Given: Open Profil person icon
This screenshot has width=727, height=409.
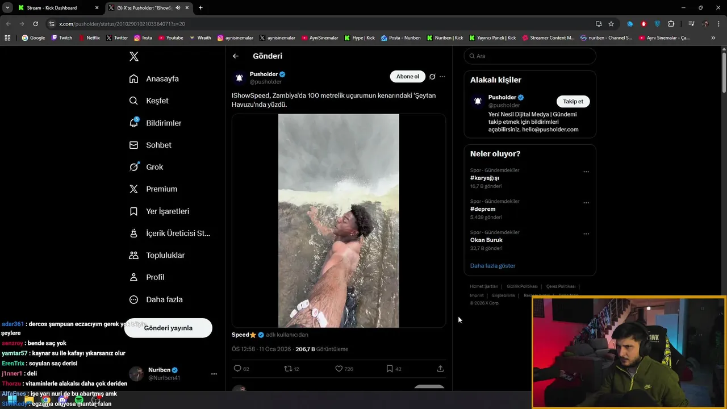Looking at the screenshot, I should pyautogui.click(x=133, y=277).
